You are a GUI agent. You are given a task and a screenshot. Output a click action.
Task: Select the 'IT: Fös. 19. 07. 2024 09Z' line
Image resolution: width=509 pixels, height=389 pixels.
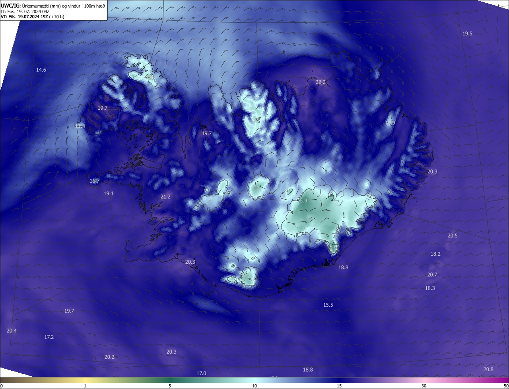click(x=25, y=12)
